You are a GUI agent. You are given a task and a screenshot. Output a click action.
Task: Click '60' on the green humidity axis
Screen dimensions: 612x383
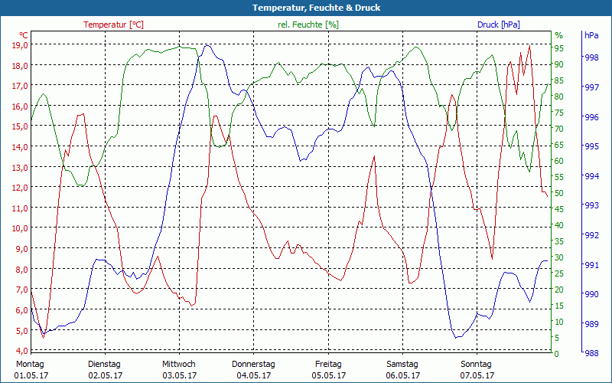(559, 161)
